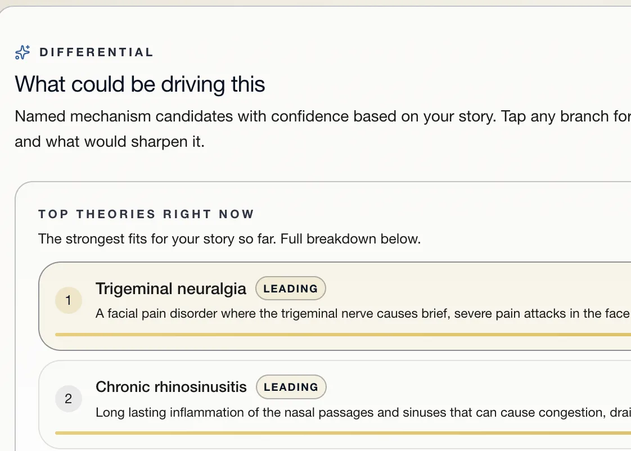
Task: Click the 'TOP THEORIES RIGHT NOW' heading
Action: click(146, 214)
